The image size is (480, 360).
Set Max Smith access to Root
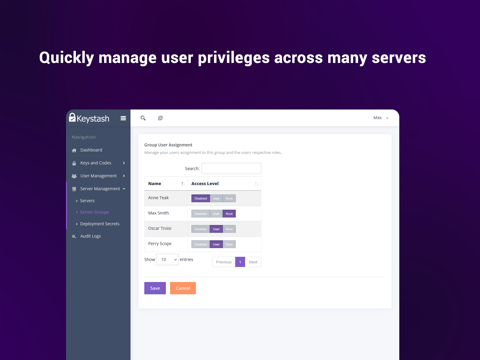[x=229, y=214]
